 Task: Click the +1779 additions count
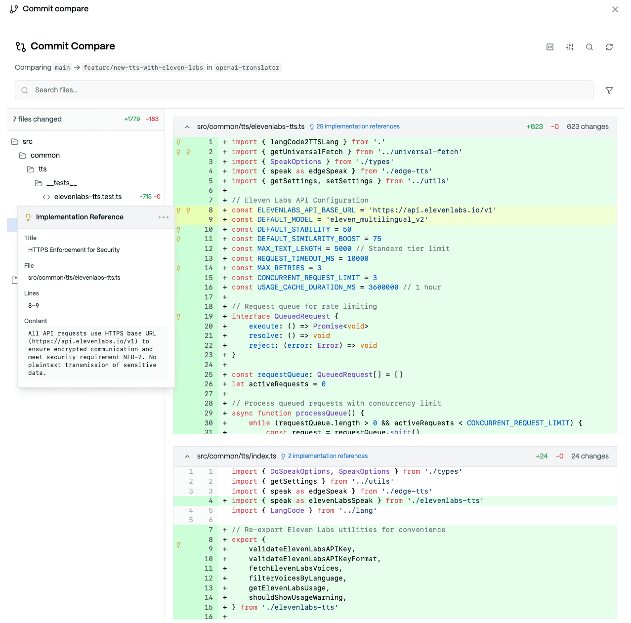coord(132,120)
